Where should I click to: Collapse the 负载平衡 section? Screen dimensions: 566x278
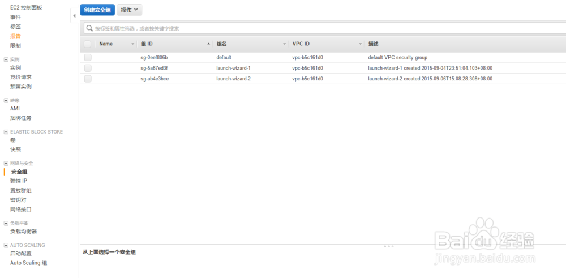(x=6, y=223)
